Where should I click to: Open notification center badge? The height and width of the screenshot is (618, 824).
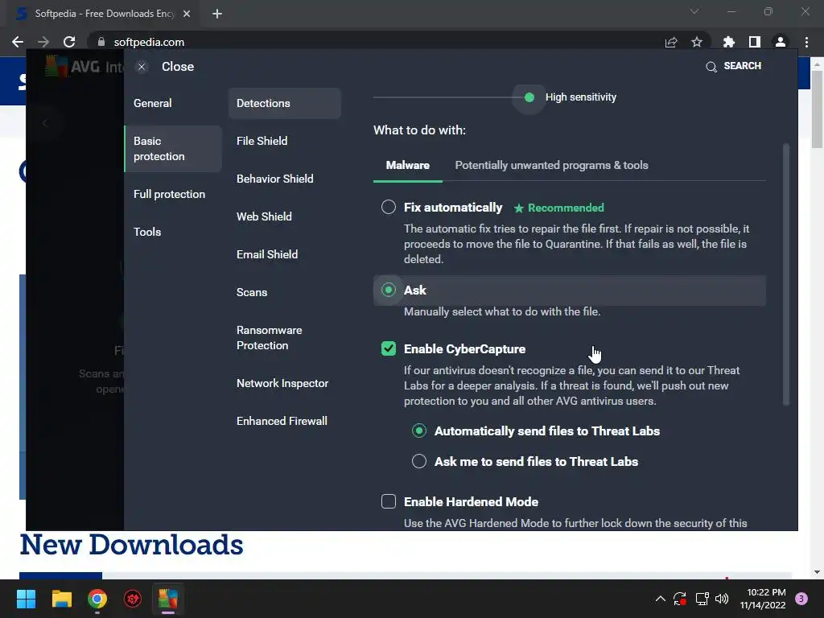(801, 599)
